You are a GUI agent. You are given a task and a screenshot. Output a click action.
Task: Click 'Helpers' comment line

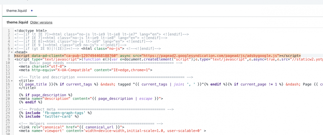(91, 123)
